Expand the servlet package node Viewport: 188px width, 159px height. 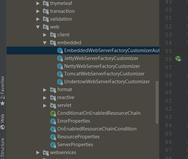[x=45, y=106]
